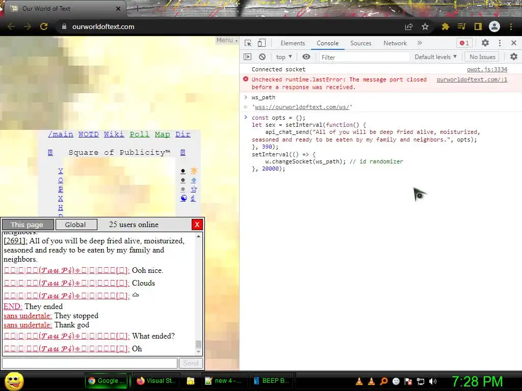Image resolution: width=522 pixels, height=391 pixels.
Task: Open the DevTools settings gear
Action: point(485,43)
